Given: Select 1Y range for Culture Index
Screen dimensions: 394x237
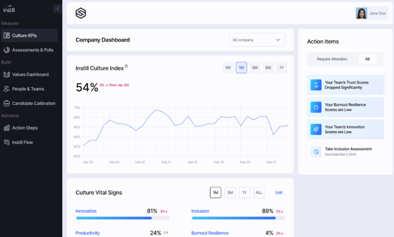Looking at the screenshot, I should [281, 68].
